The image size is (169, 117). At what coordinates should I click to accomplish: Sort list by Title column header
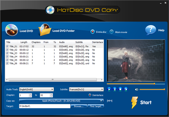11,42
